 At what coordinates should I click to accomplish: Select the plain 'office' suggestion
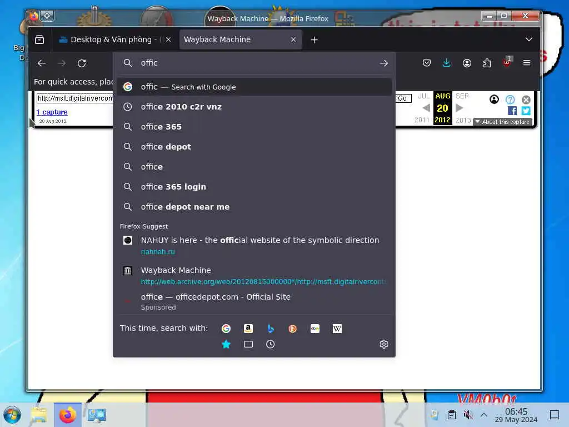254,167
